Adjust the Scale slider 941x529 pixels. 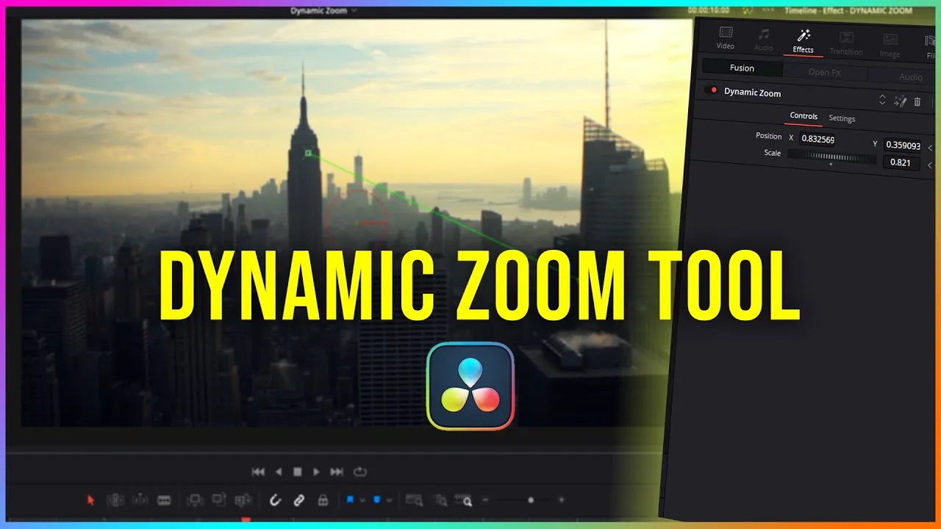(829, 156)
